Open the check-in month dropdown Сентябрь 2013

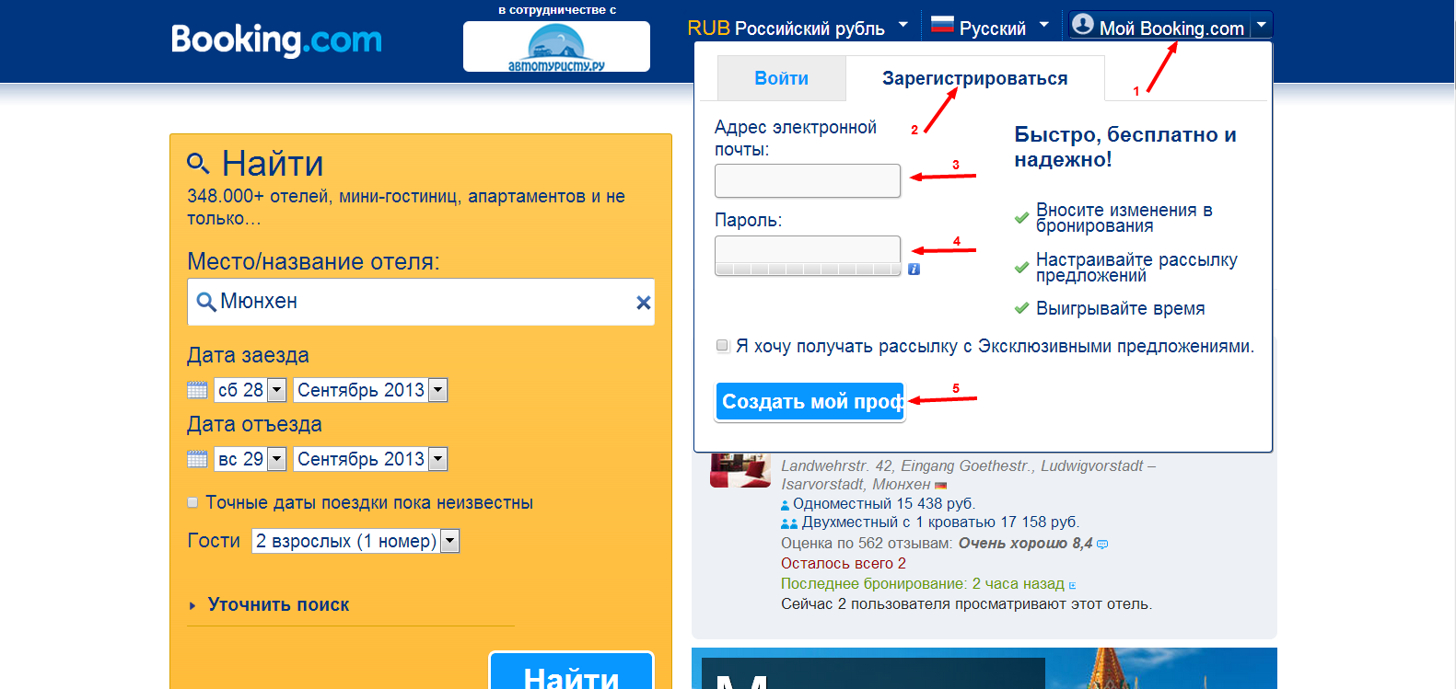click(x=370, y=390)
